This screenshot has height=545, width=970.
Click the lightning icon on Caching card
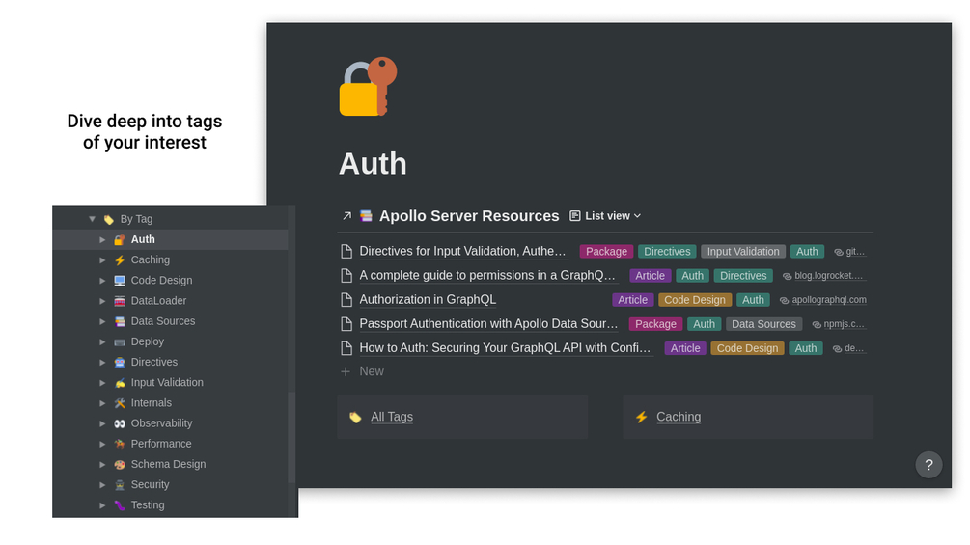click(642, 417)
